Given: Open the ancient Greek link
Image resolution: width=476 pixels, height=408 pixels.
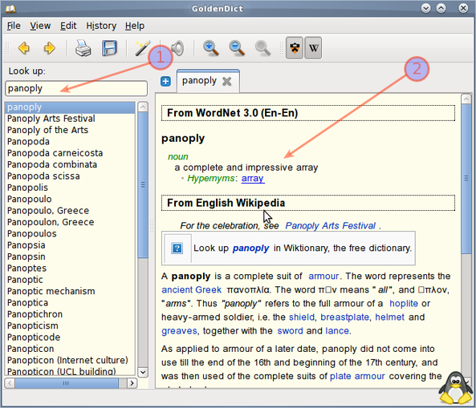Looking at the screenshot, I should (191, 290).
